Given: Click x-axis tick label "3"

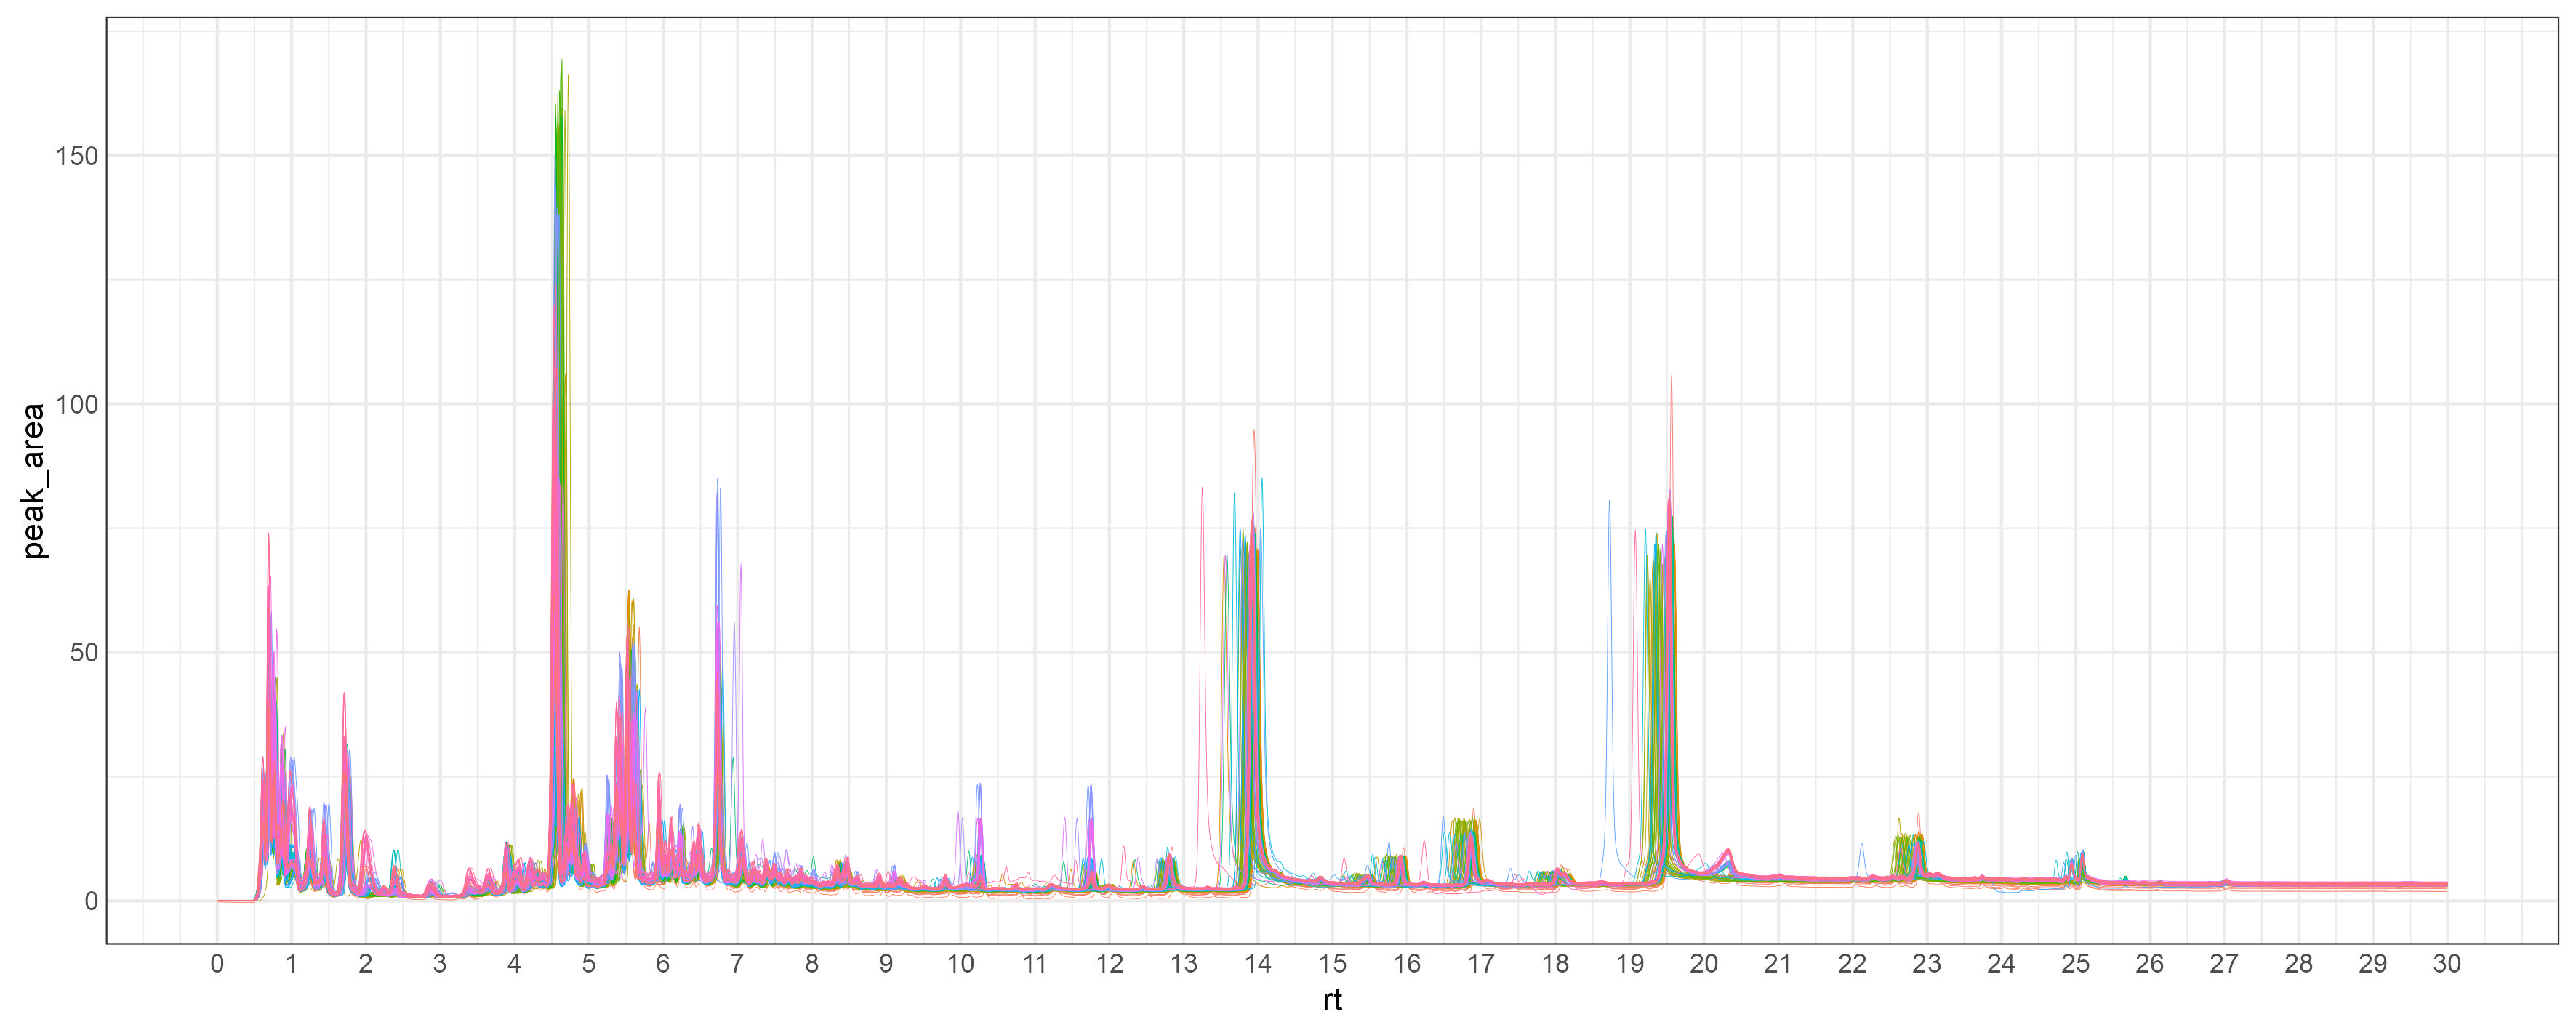Looking at the screenshot, I should [x=440, y=964].
